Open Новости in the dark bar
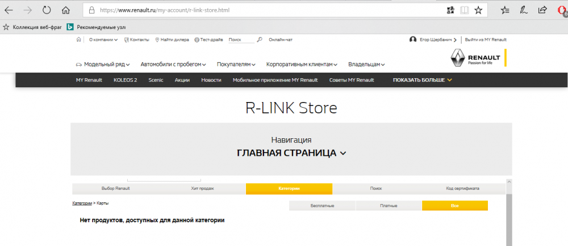This screenshot has height=246, width=568. (x=211, y=80)
